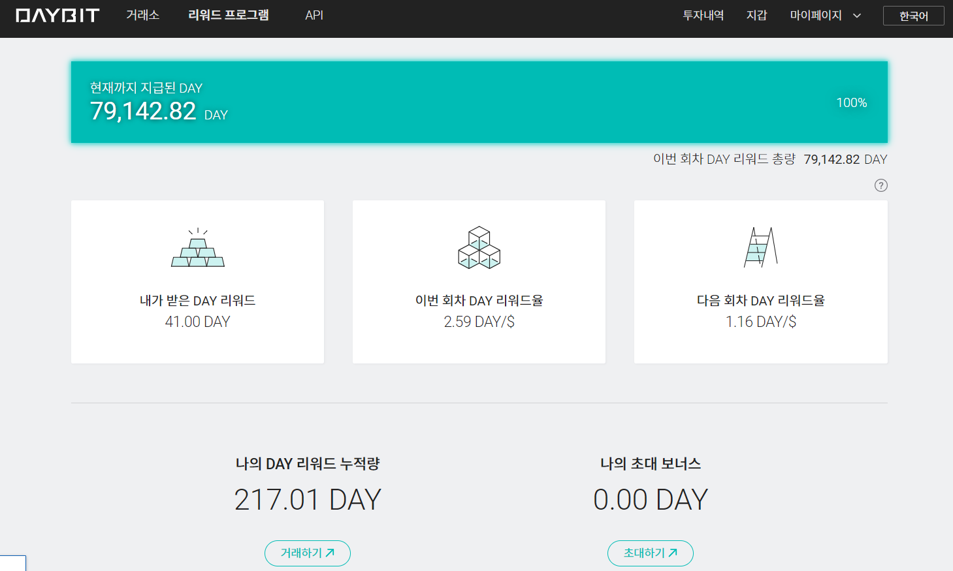
Task: Click the 내가 받은 DAY 리워드 label
Action: 198,301
